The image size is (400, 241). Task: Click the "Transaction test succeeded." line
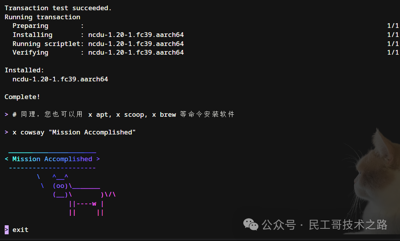(58, 8)
